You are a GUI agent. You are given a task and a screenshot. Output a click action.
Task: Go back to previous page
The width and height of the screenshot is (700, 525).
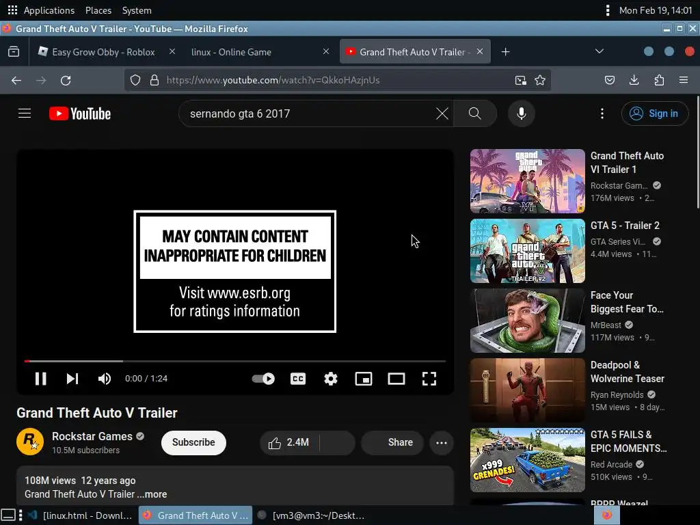click(x=16, y=81)
